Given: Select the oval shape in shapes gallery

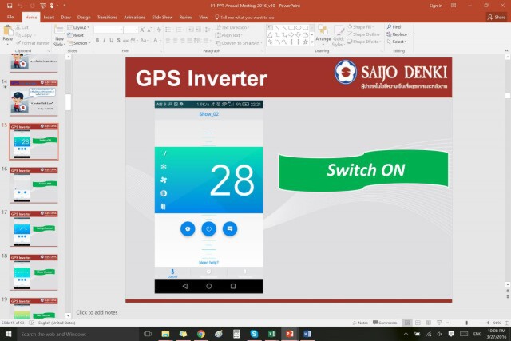Looking at the screenshot, I should pyautogui.click(x=298, y=28).
